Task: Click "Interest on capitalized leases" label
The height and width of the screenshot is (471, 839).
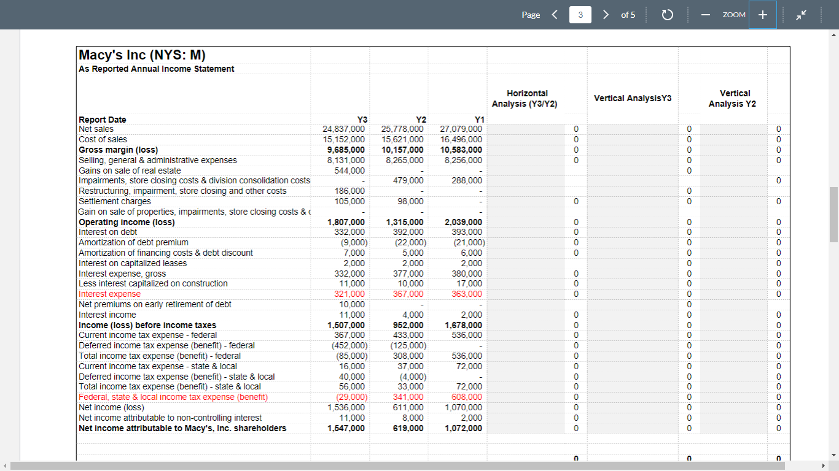Action: (x=133, y=263)
